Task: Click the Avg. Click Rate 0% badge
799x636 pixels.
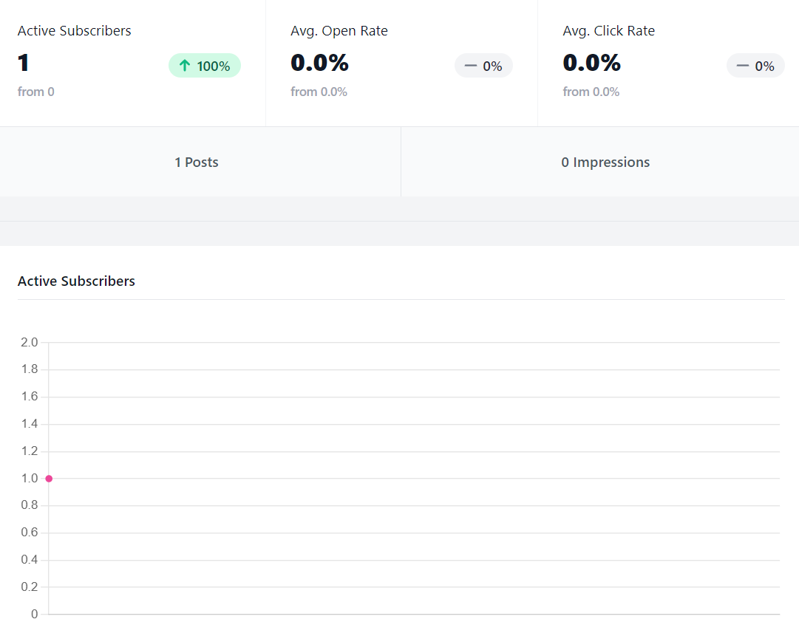Action: pos(755,66)
